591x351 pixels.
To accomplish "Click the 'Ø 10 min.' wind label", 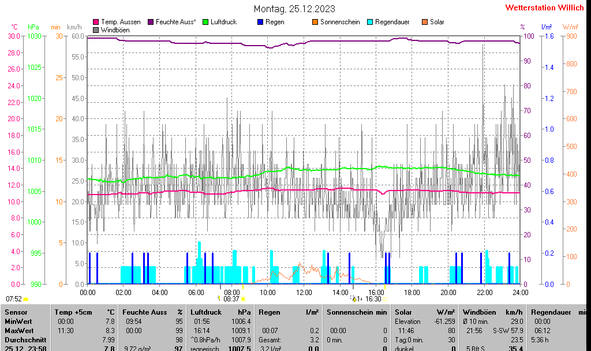I will tap(476, 322).
